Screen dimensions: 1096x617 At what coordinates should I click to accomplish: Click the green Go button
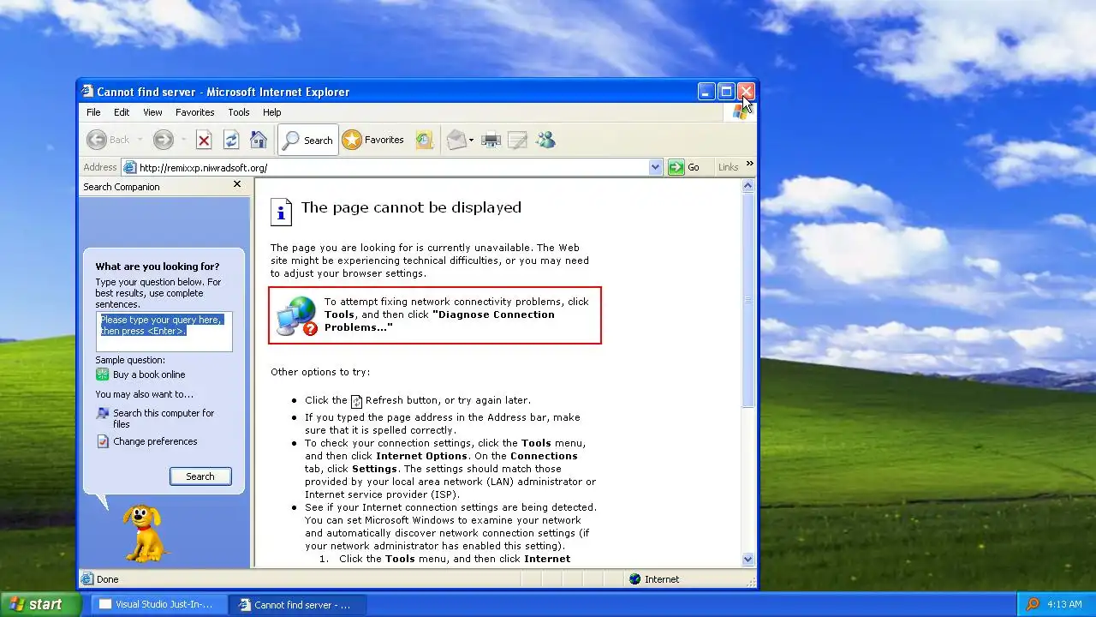point(684,167)
